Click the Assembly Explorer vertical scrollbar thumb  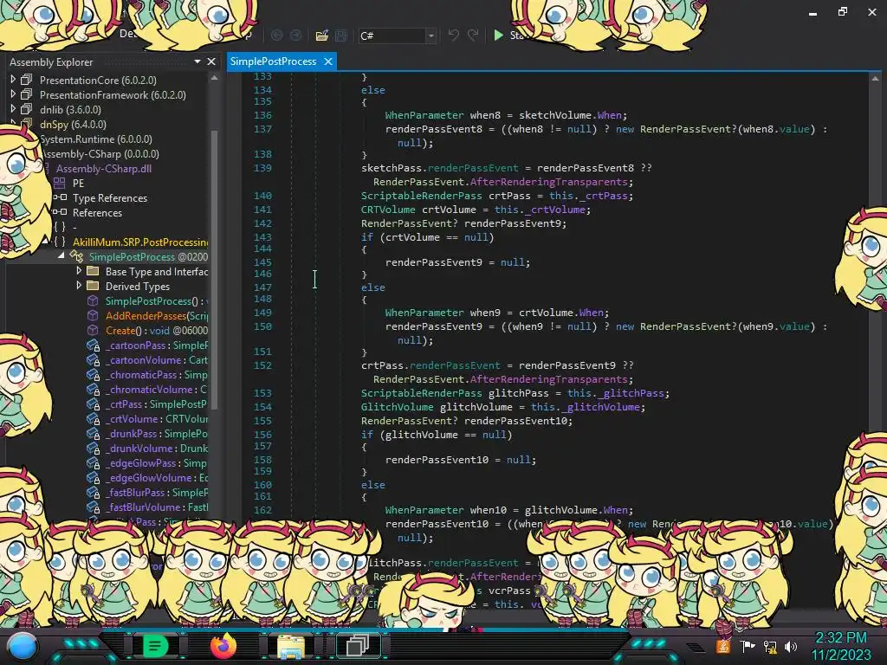click(x=215, y=268)
